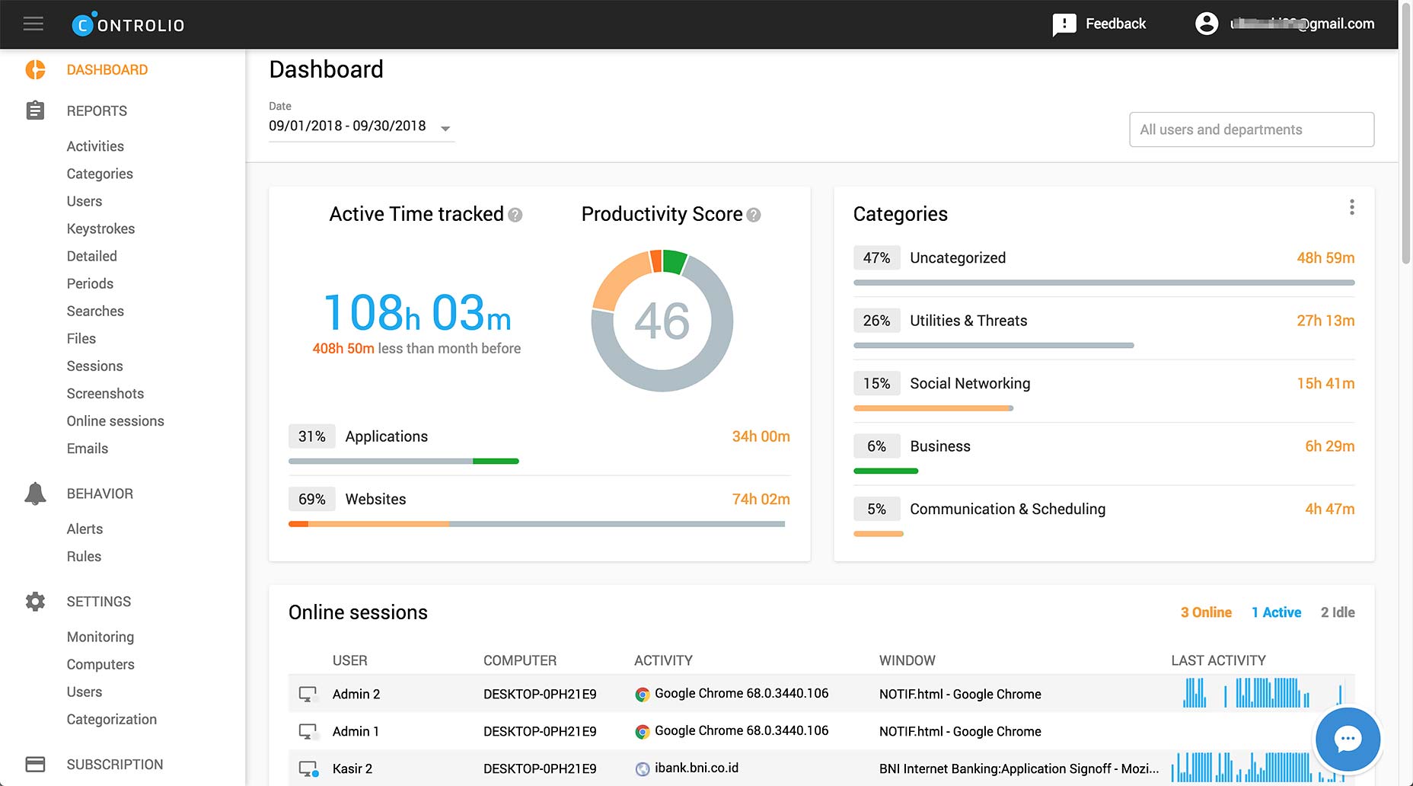Click help icon beside Productivity Score
The width and height of the screenshot is (1413, 786).
point(754,216)
